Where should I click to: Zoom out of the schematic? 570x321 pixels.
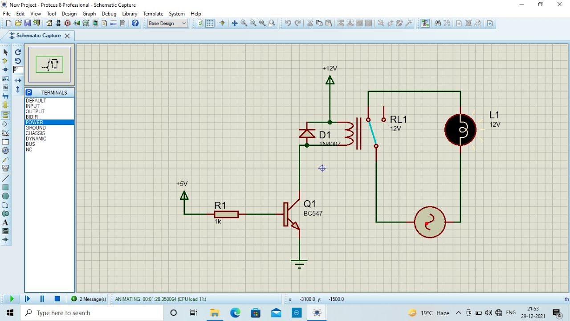coord(253,23)
